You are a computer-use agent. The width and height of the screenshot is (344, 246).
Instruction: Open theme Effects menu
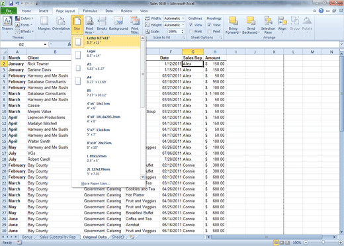(x=24, y=32)
